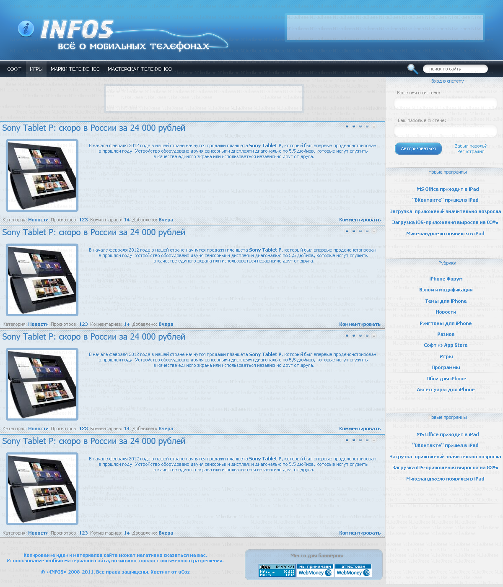Open the 'мы принимаем' WebMoney banner

pyautogui.click(x=315, y=571)
